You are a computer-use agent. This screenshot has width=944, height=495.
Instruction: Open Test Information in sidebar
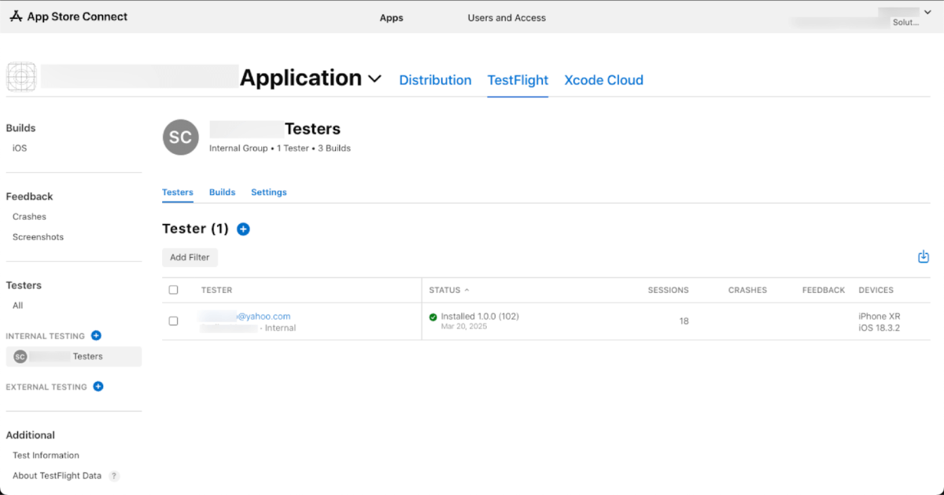click(46, 456)
